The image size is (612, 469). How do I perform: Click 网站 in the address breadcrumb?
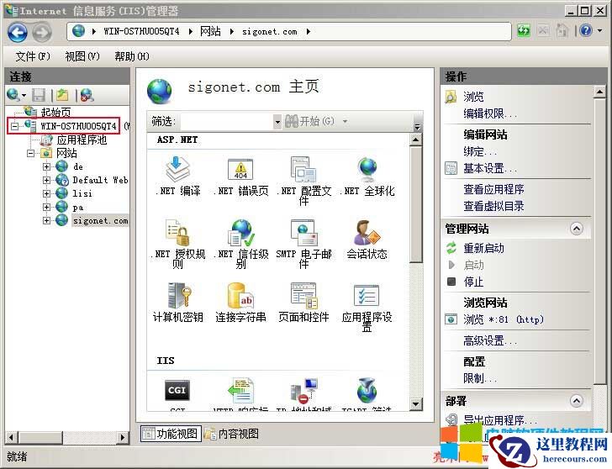[x=210, y=32]
